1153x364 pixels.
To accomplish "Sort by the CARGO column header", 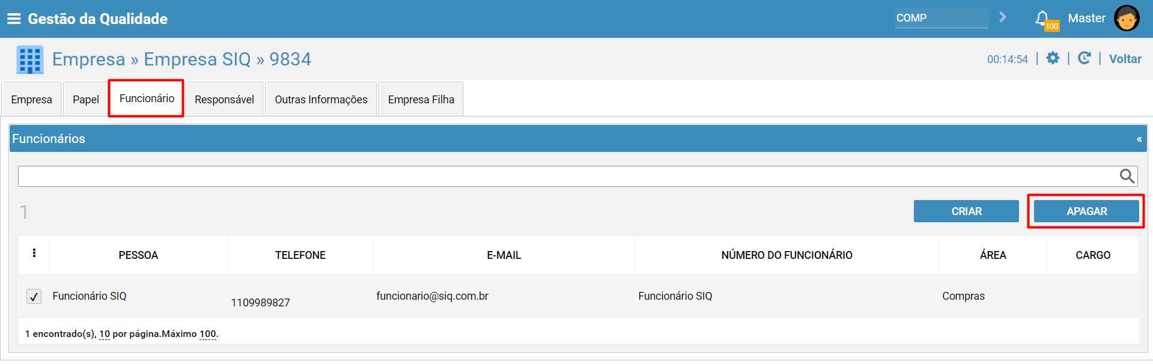I will click(x=1093, y=255).
